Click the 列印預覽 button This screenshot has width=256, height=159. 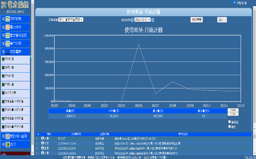coord(196,20)
